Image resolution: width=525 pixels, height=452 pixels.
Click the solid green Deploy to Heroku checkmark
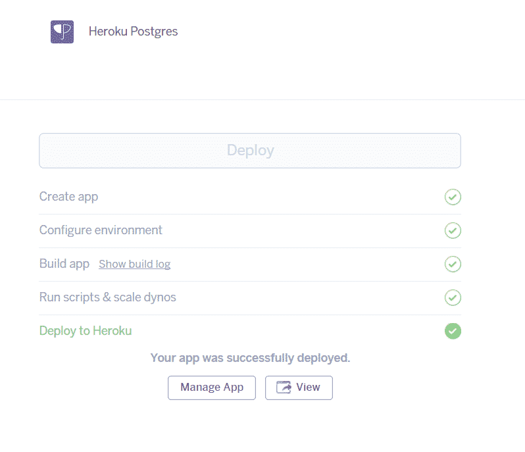pos(453,331)
